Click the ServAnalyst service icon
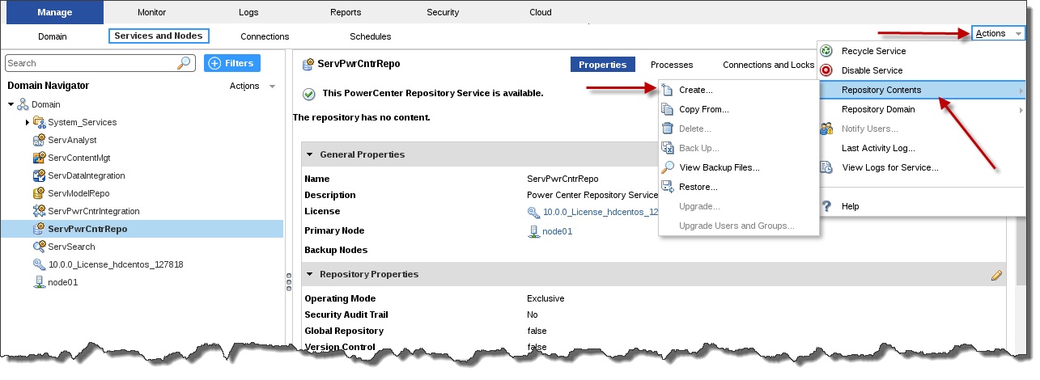 [39, 140]
